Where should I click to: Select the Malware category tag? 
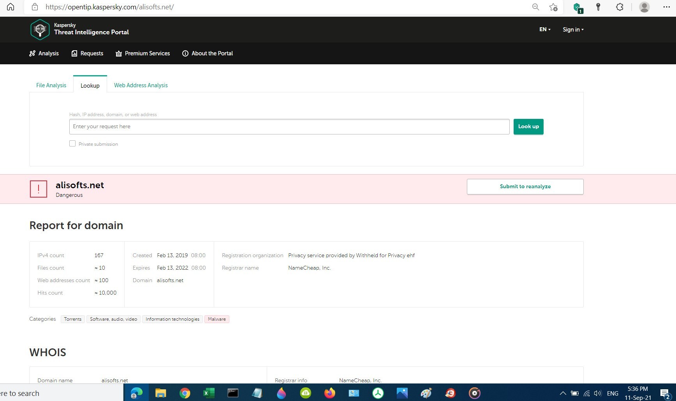[x=217, y=319]
